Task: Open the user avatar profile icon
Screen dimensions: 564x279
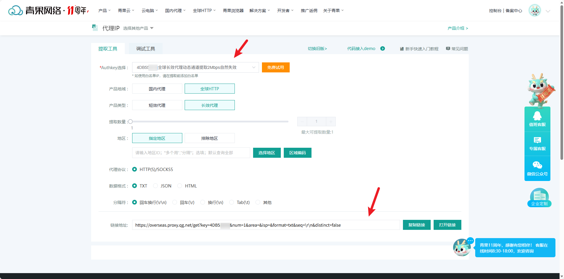Action: coord(535,11)
